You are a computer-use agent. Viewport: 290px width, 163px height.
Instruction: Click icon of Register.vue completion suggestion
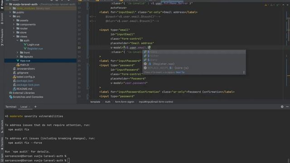click(x=145, y=64)
